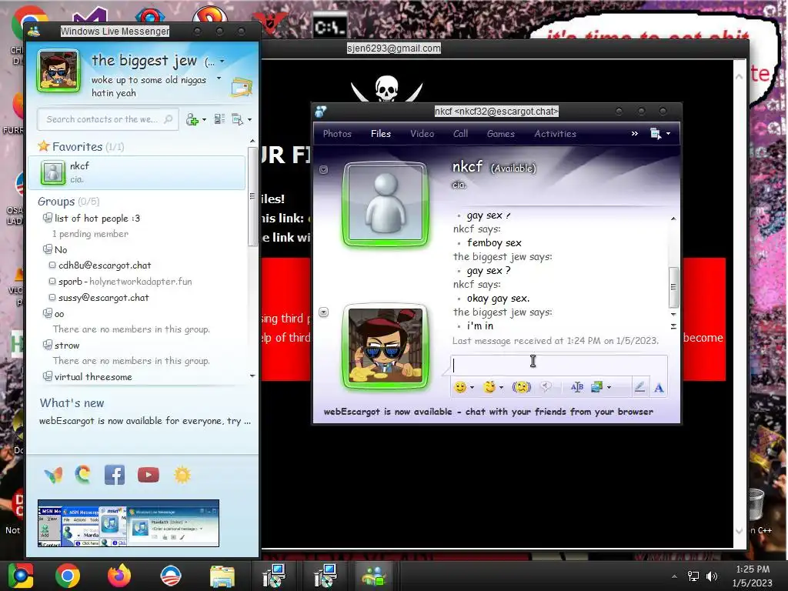This screenshot has width=788, height=591.
Task: Open the Activities tab in chat window
Action: pyautogui.click(x=555, y=134)
